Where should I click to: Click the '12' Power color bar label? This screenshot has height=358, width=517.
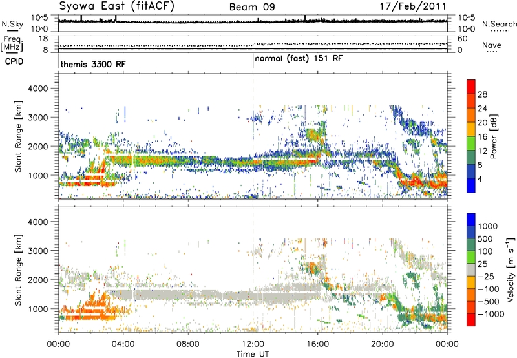point(482,151)
